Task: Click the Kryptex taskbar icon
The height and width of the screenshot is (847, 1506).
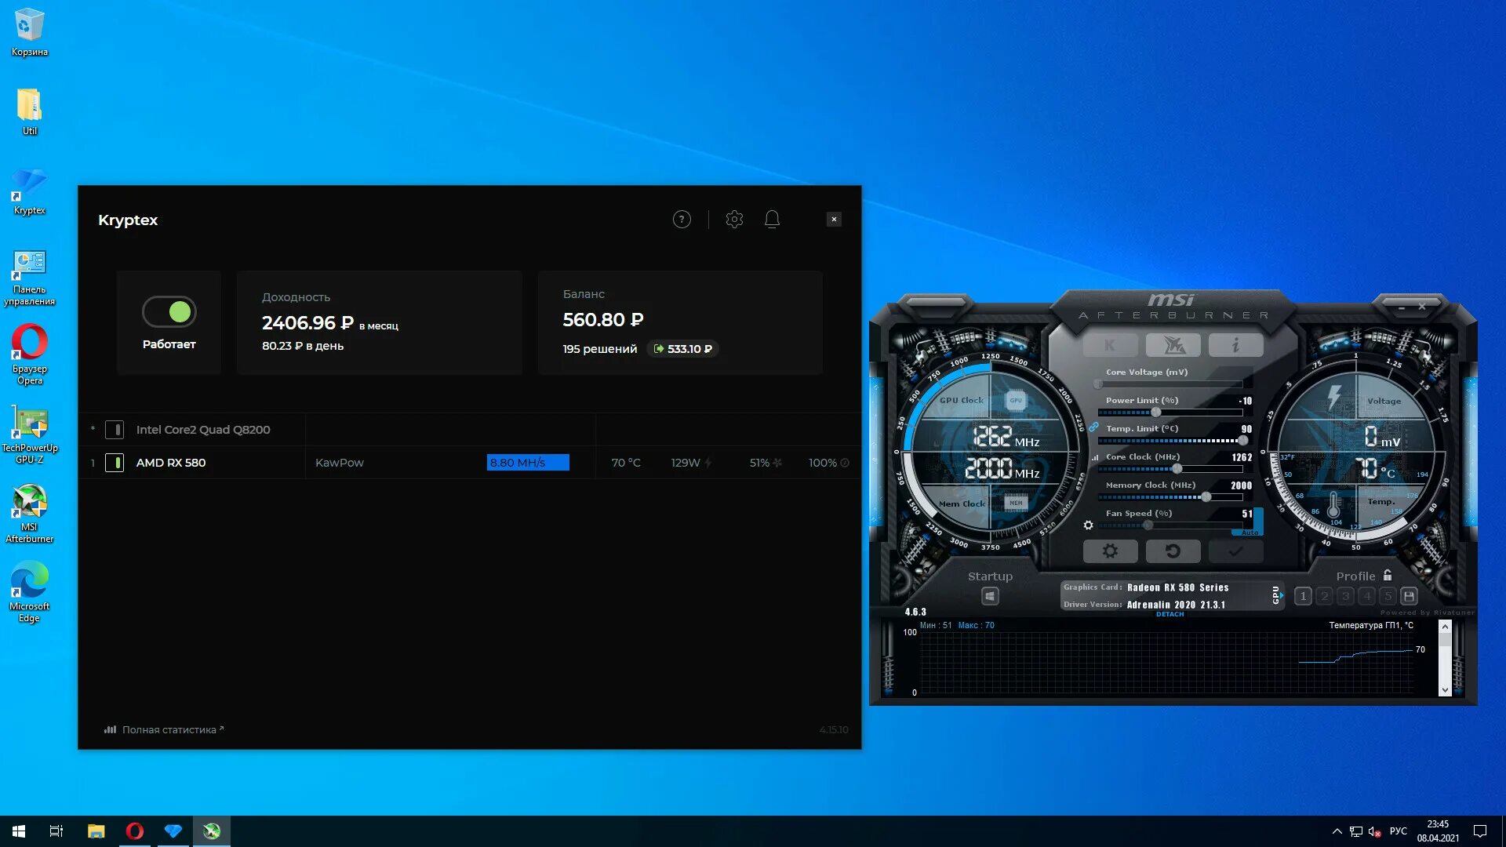Action: coord(173,831)
